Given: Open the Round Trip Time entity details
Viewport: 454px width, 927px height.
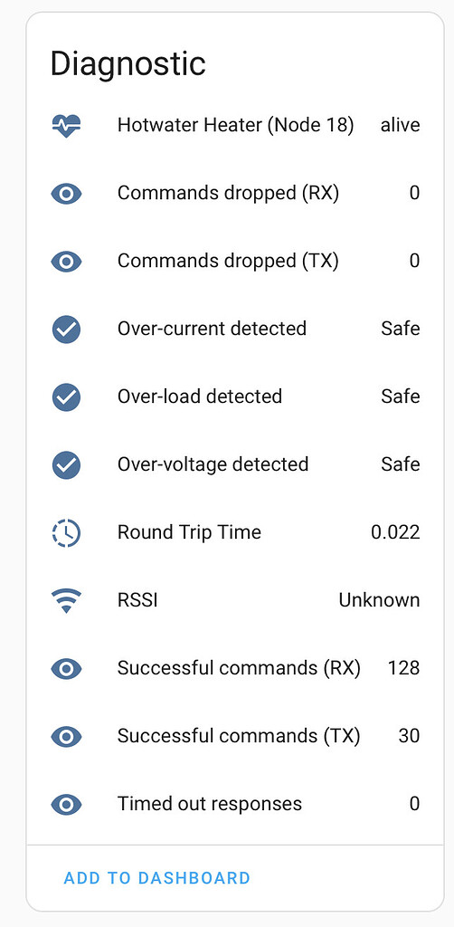Looking at the screenshot, I should point(235,532).
